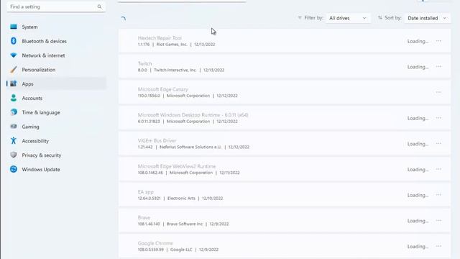Viewport: 460px width, 259px height.
Task: Click the Accessibility figure icon
Action: pos(14,141)
